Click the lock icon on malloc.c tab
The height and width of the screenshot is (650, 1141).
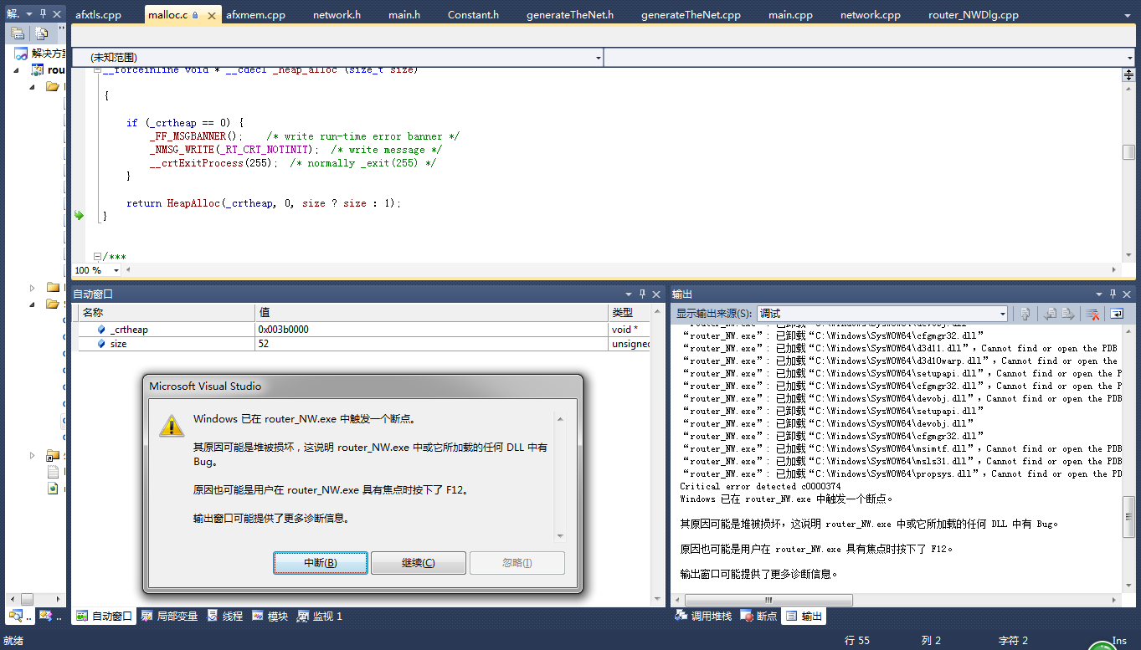pyautogui.click(x=195, y=15)
